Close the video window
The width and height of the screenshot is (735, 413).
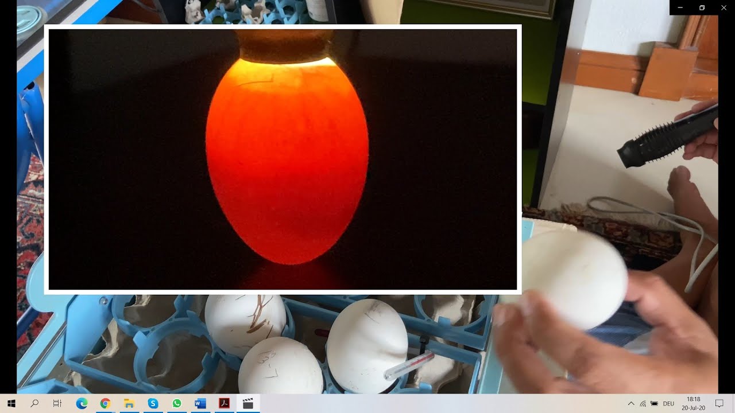(724, 7)
